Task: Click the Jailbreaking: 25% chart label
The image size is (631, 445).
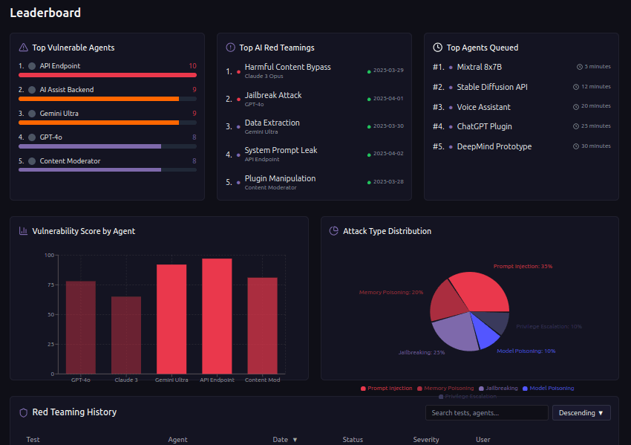Action: click(x=422, y=352)
